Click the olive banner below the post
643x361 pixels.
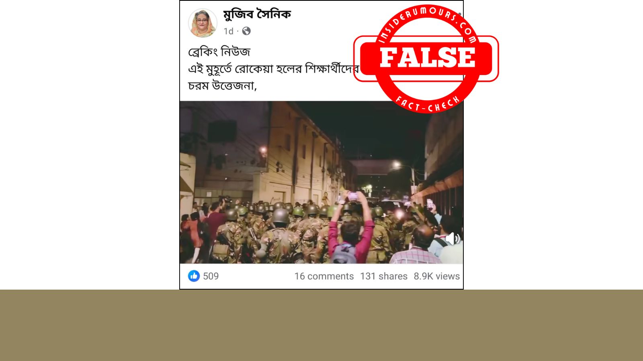(x=321, y=325)
